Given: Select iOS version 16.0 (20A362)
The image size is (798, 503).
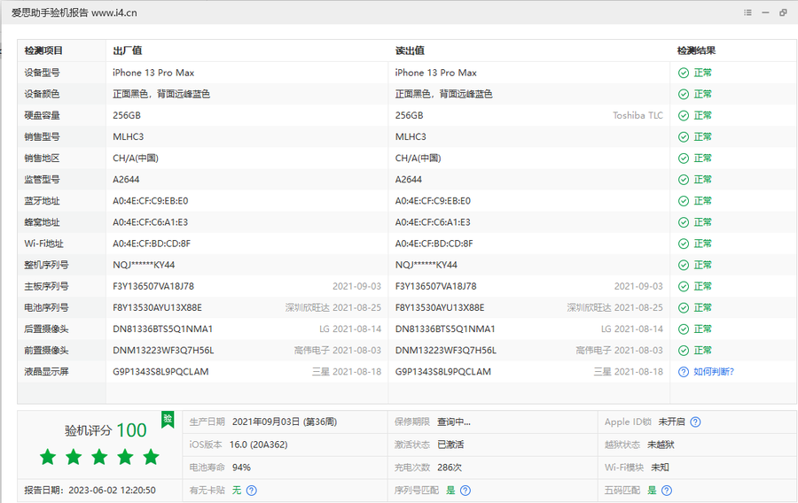Looking at the screenshot, I should [x=258, y=445].
